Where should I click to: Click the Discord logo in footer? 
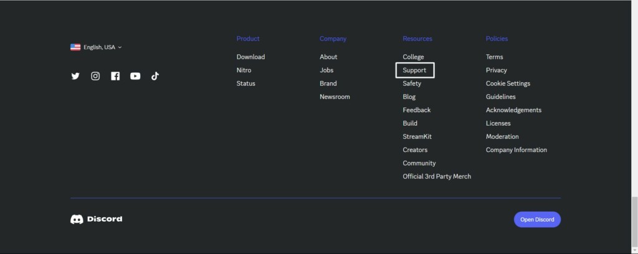click(x=97, y=219)
